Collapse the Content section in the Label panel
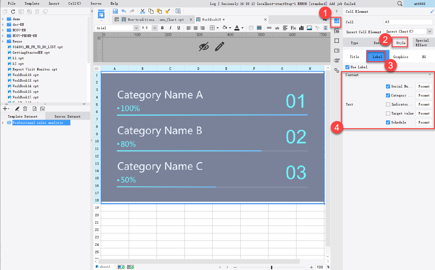This screenshot has height=270, width=435. coord(430,74)
